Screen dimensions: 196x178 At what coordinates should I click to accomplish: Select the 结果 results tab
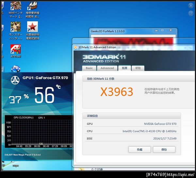[124, 68]
